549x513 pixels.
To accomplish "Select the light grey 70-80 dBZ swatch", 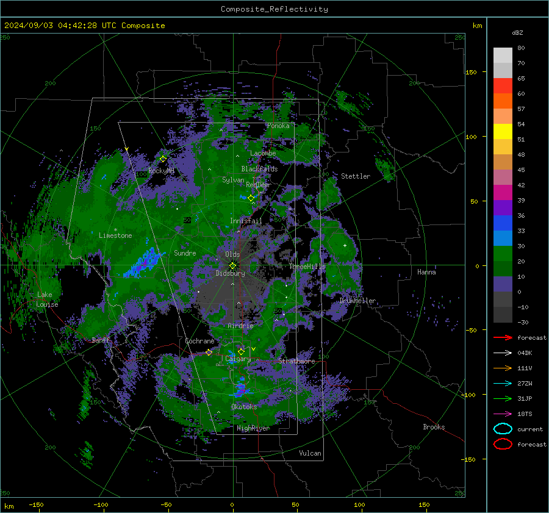I will click(x=503, y=56).
